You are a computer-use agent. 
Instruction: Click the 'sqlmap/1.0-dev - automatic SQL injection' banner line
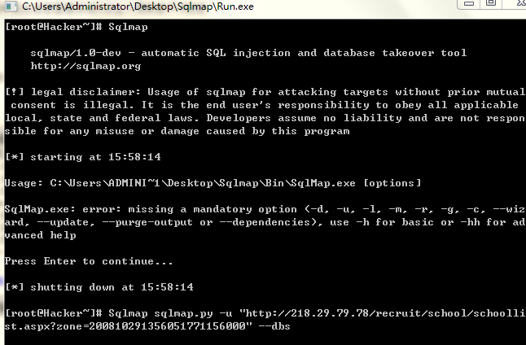click(248, 53)
